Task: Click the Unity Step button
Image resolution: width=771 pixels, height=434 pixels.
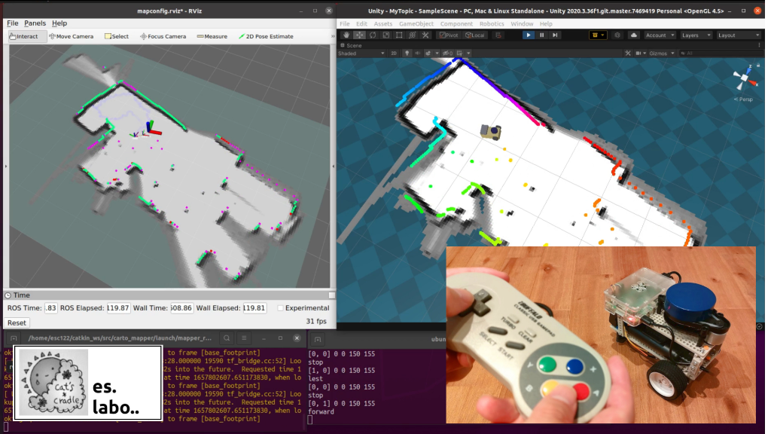Action: [x=555, y=35]
